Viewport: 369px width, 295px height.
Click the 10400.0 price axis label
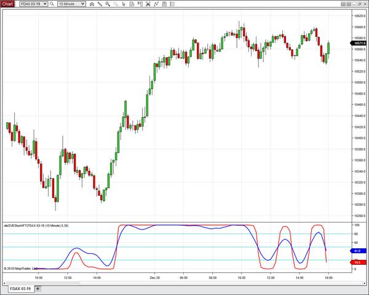pyautogui.click(x=360, y=138)
